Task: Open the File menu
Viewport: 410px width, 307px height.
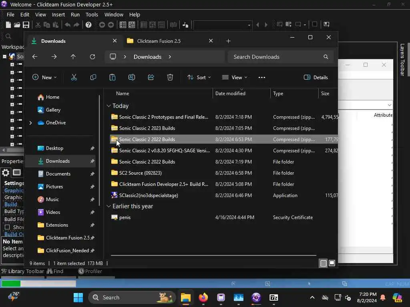Action: point(10,15)
